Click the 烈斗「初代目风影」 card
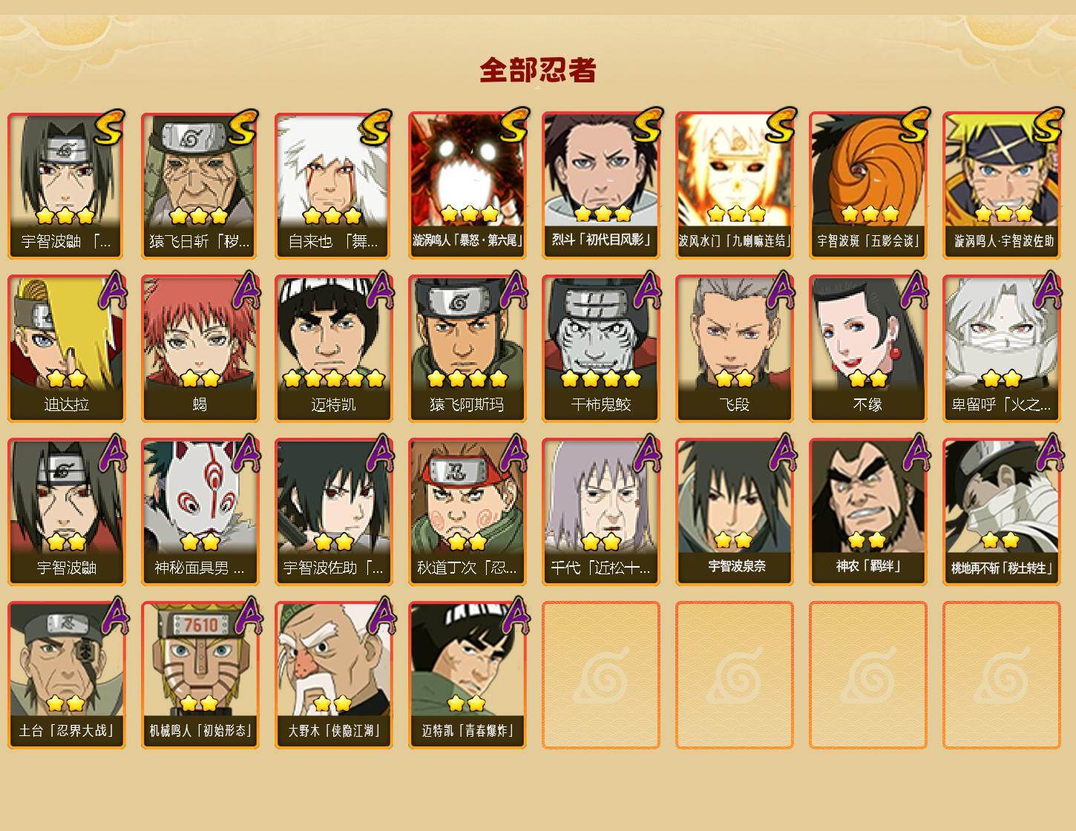This screenshot has width=1076, height=831. point(601,185)
